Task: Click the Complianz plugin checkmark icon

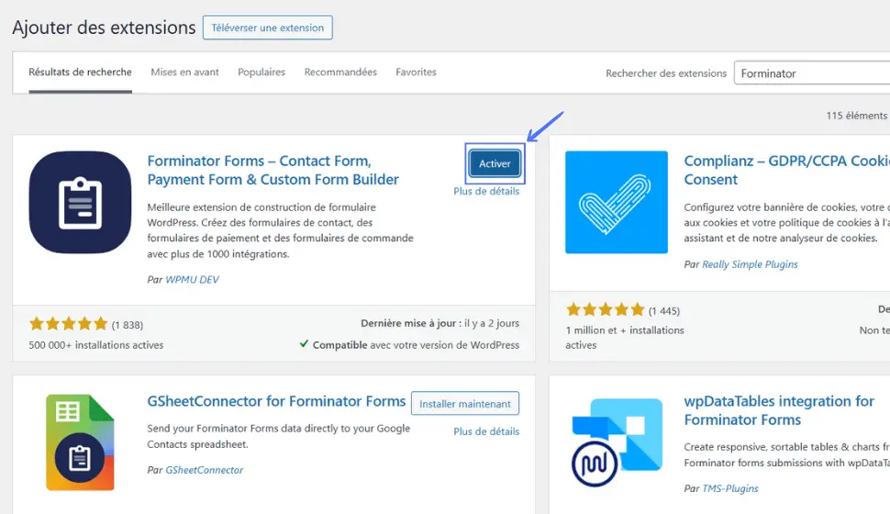Action: tap(617, 202)
